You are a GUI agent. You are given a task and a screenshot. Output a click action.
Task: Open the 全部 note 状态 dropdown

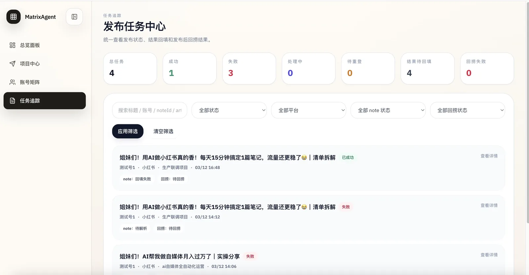388,110
